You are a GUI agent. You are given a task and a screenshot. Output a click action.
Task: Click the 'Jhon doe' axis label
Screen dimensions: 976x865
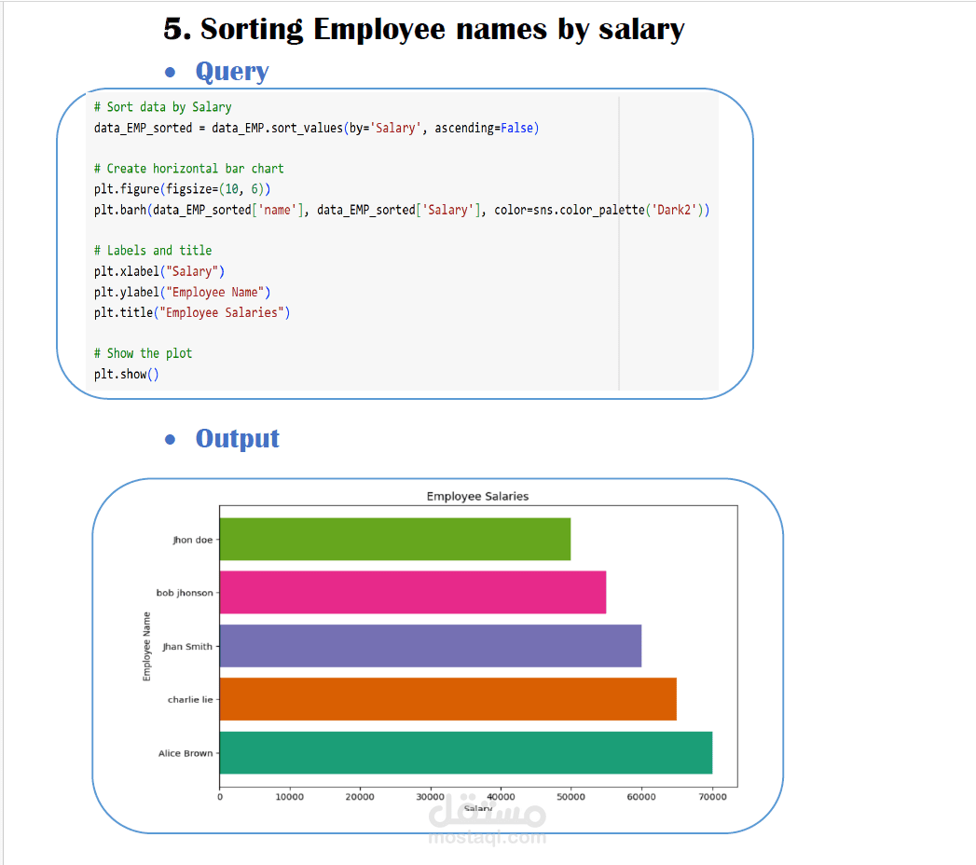pyautogui.click(x=193, y=540)
